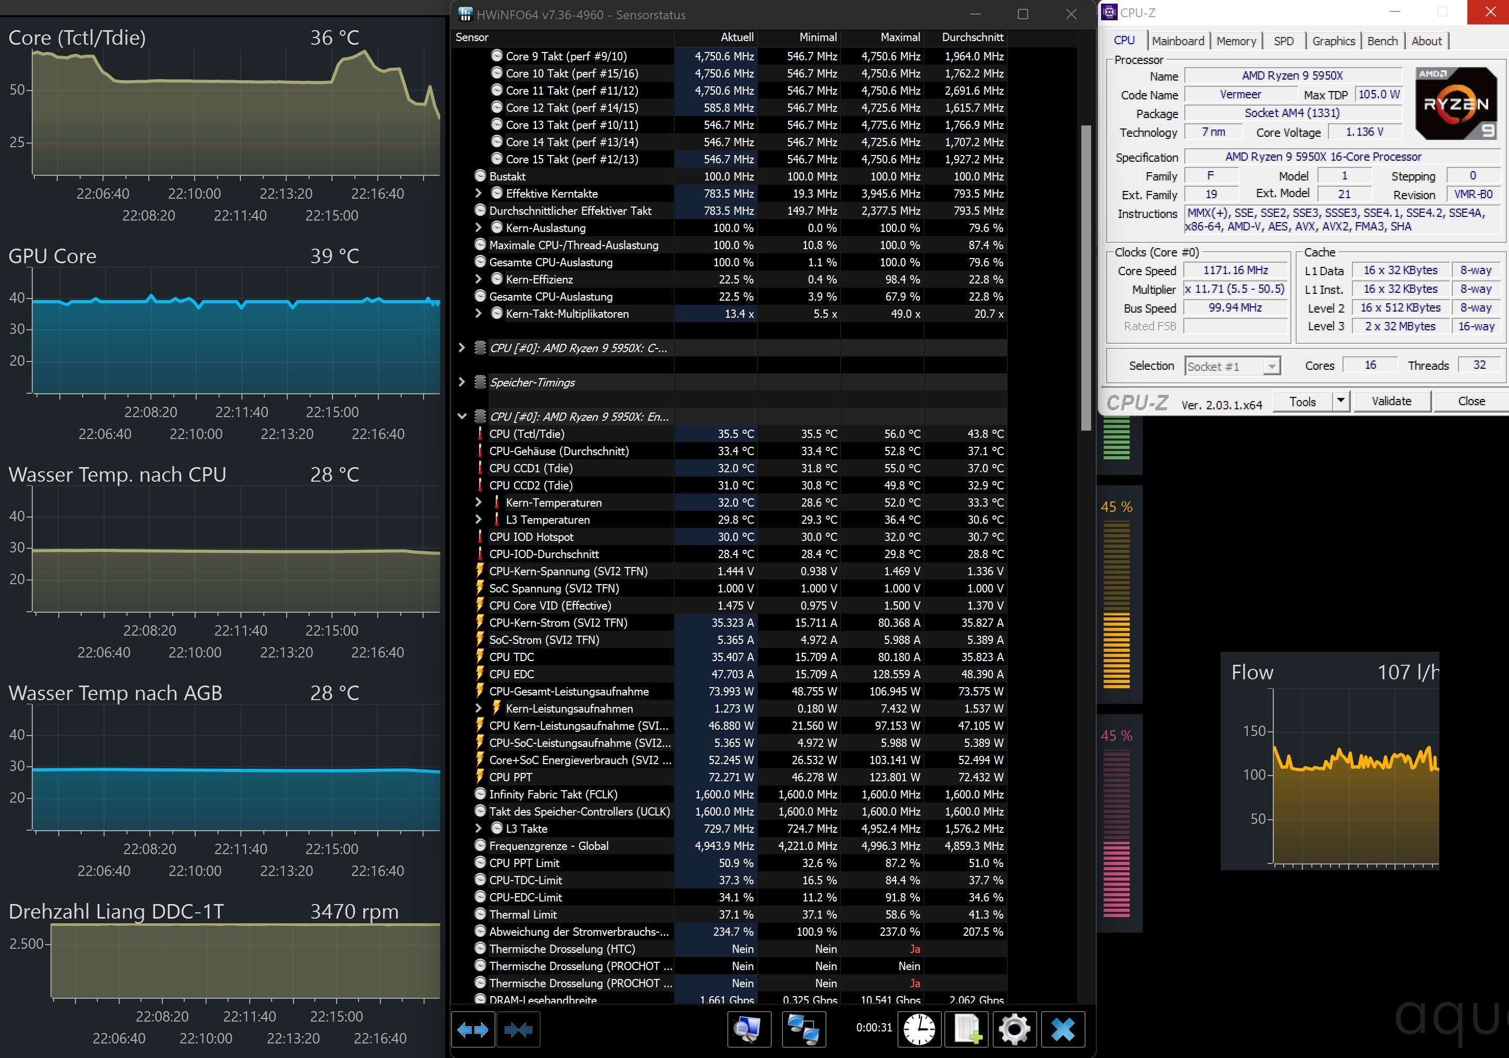Expand the Kern-Leistungsaufnahmen row
The height and width of the screenshot is (1058, 1509).
[x=479, y=708]
